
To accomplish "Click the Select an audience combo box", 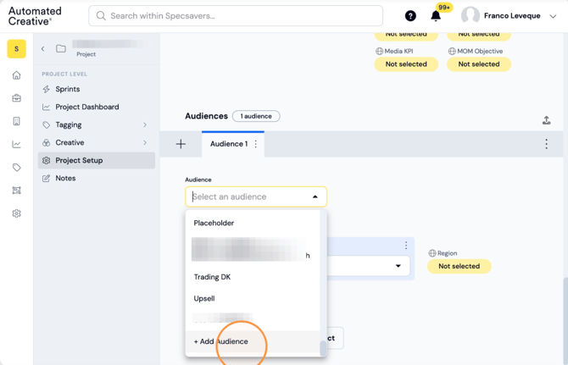I will click(256, 196).
